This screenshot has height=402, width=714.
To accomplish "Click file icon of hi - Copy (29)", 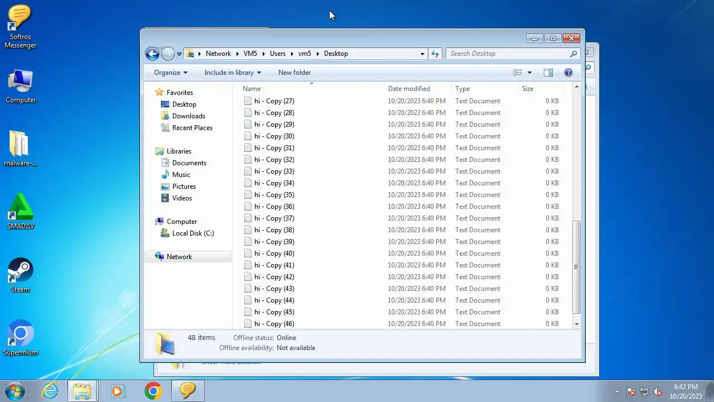I will pyautogui.click(x=248, y=125).
